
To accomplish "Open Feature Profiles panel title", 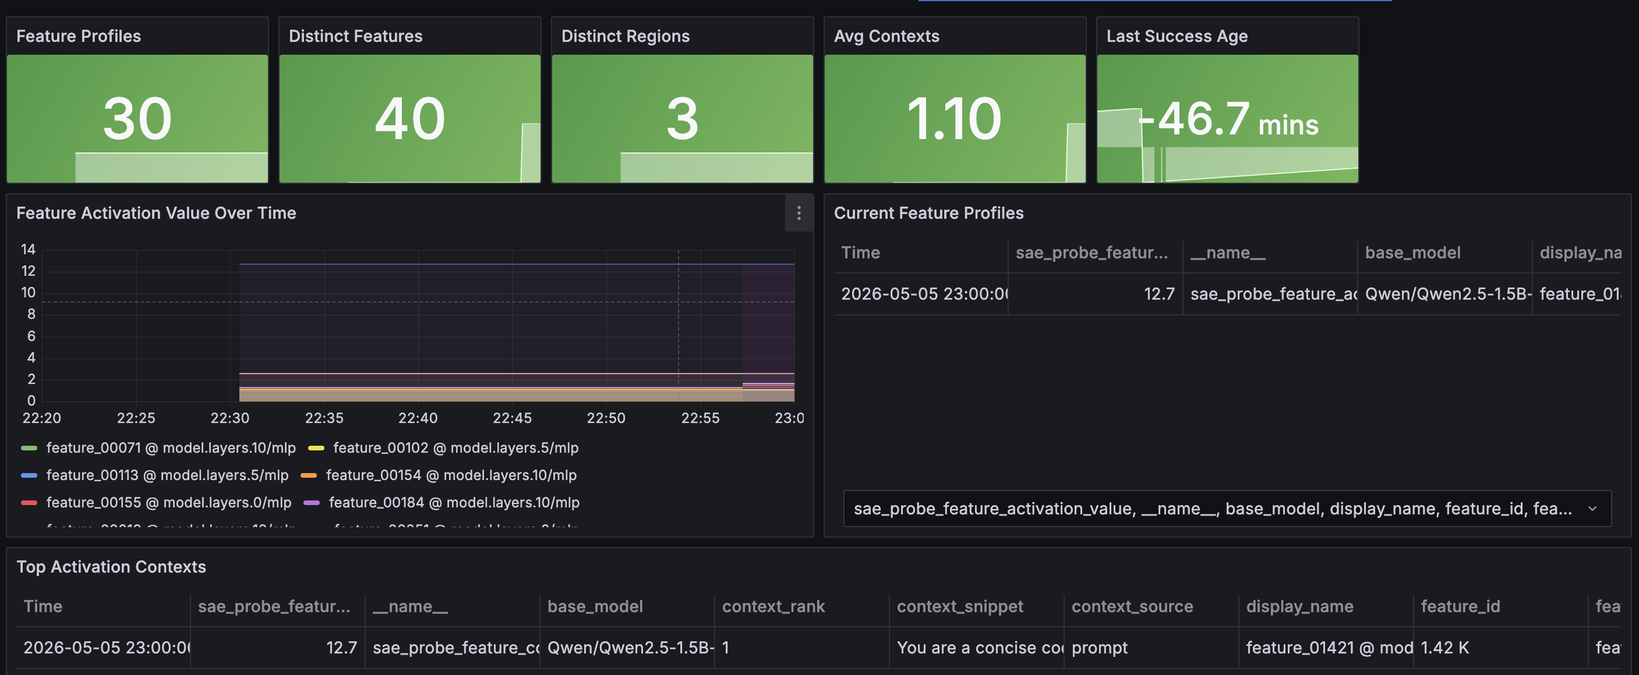I will [79, 36].
